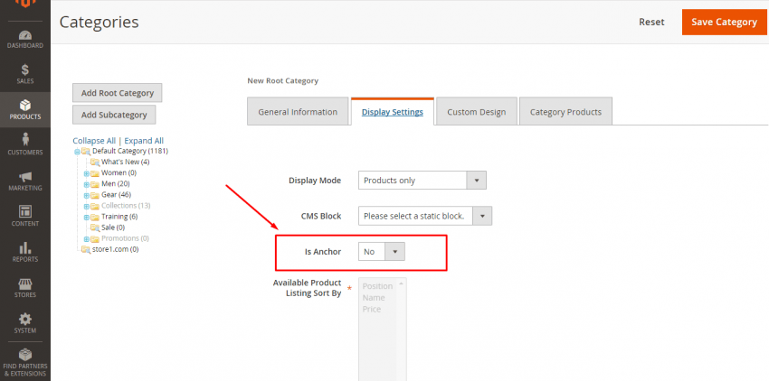
Task: Click the Sale folder icon
Action: [95, 228]
